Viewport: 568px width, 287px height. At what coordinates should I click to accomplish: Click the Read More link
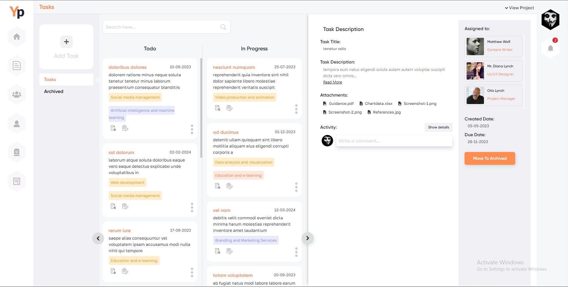[332, 82]
